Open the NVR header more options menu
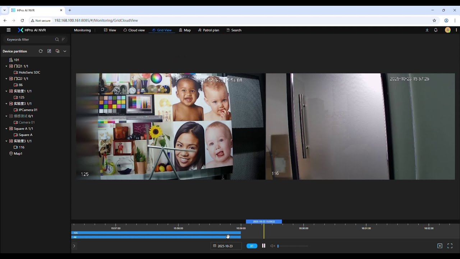Screen dimensions: 460x259 [x=456, y=30]
